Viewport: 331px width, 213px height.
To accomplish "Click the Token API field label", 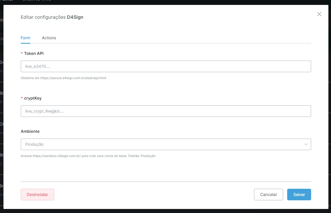I will [34, 53].
